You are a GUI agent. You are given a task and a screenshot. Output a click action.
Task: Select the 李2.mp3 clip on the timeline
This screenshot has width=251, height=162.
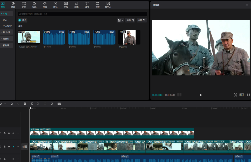click(x=176, y=158)
